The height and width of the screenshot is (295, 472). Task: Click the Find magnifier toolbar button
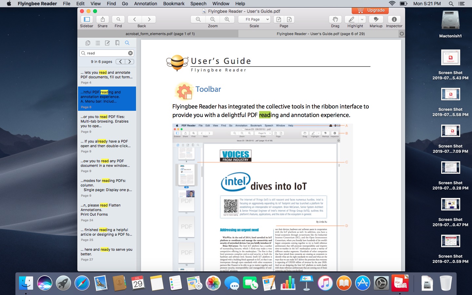118,19
